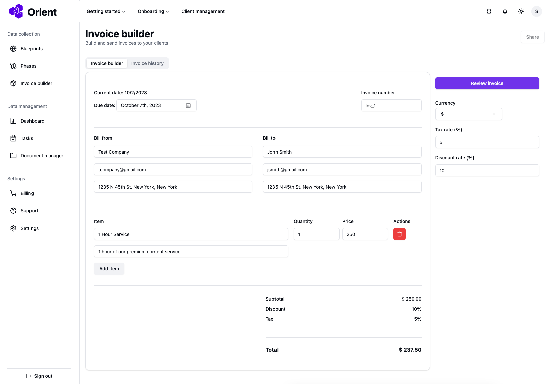Click the Add item button
The width and height of the screenshot is (550, 384).
coord(109,269)
